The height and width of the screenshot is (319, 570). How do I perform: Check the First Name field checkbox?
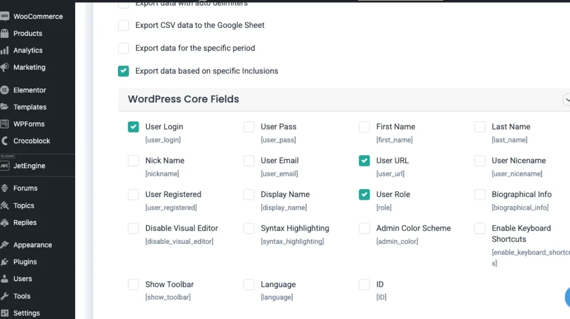pos(365,127)
